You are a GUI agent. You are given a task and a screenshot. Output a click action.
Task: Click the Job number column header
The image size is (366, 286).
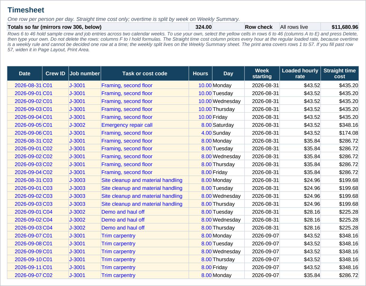(x=85, y=73)
